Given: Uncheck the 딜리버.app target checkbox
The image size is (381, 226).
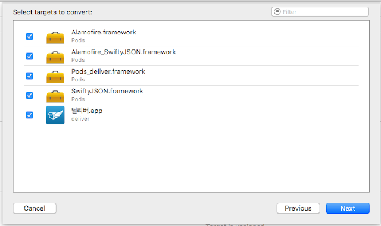Looking at the screenshot, I should pos(29,115).
